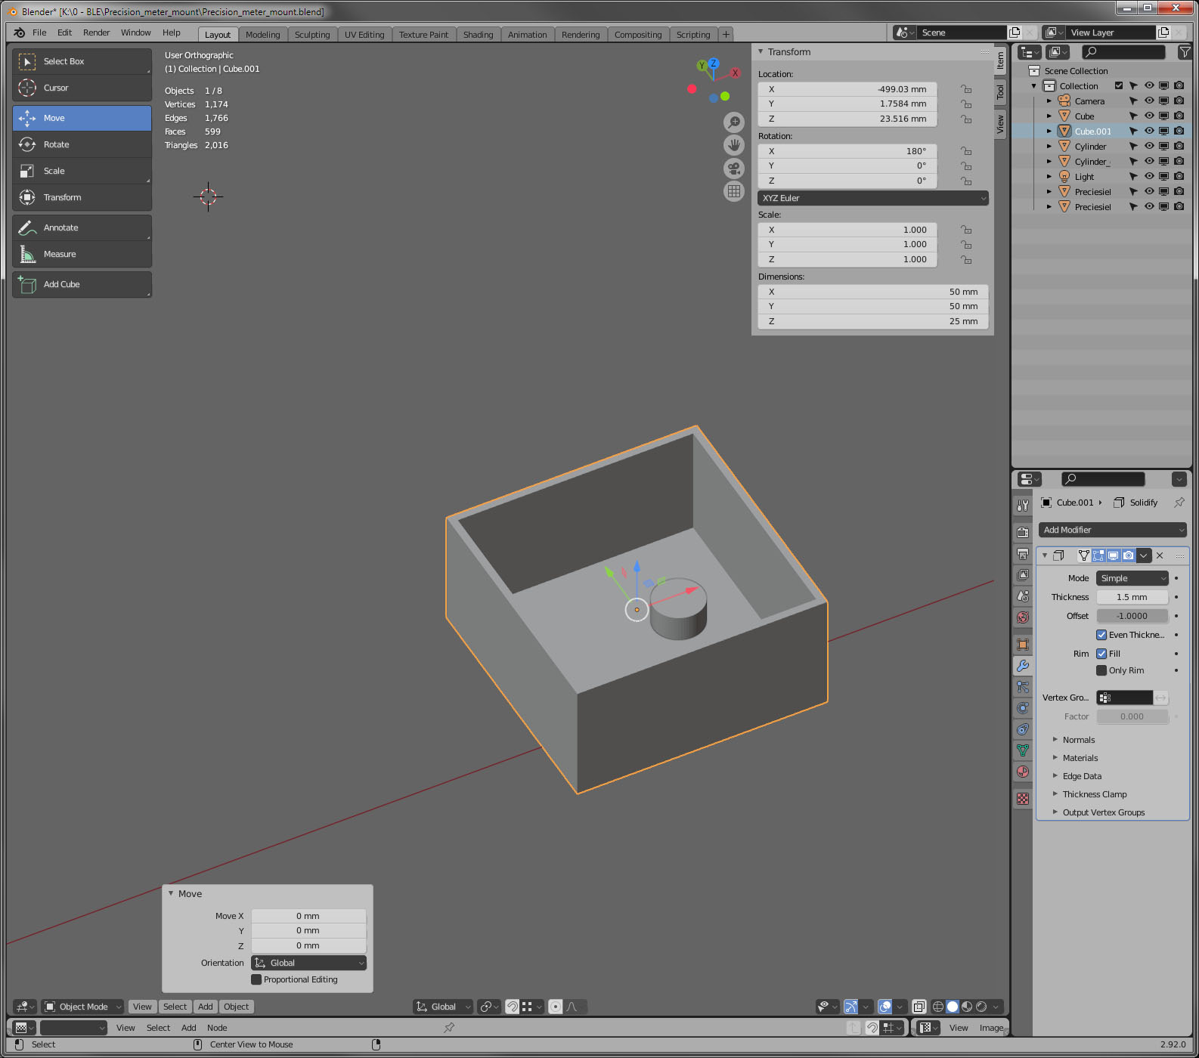Open the viewport View menu button
The image size is (1199, 1058).
[x=142, y=1007]
